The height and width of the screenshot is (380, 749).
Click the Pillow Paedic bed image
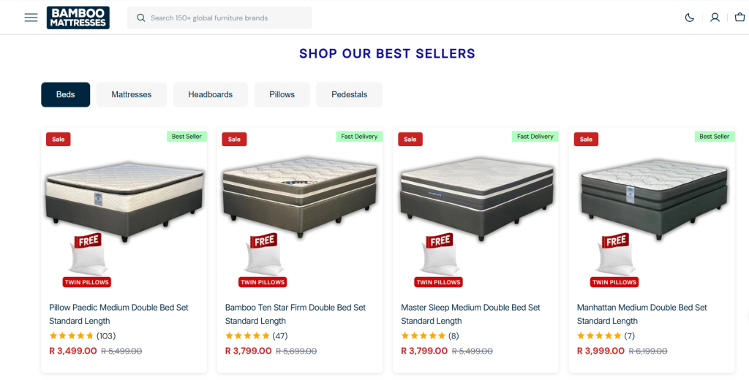tap(124, 197)
